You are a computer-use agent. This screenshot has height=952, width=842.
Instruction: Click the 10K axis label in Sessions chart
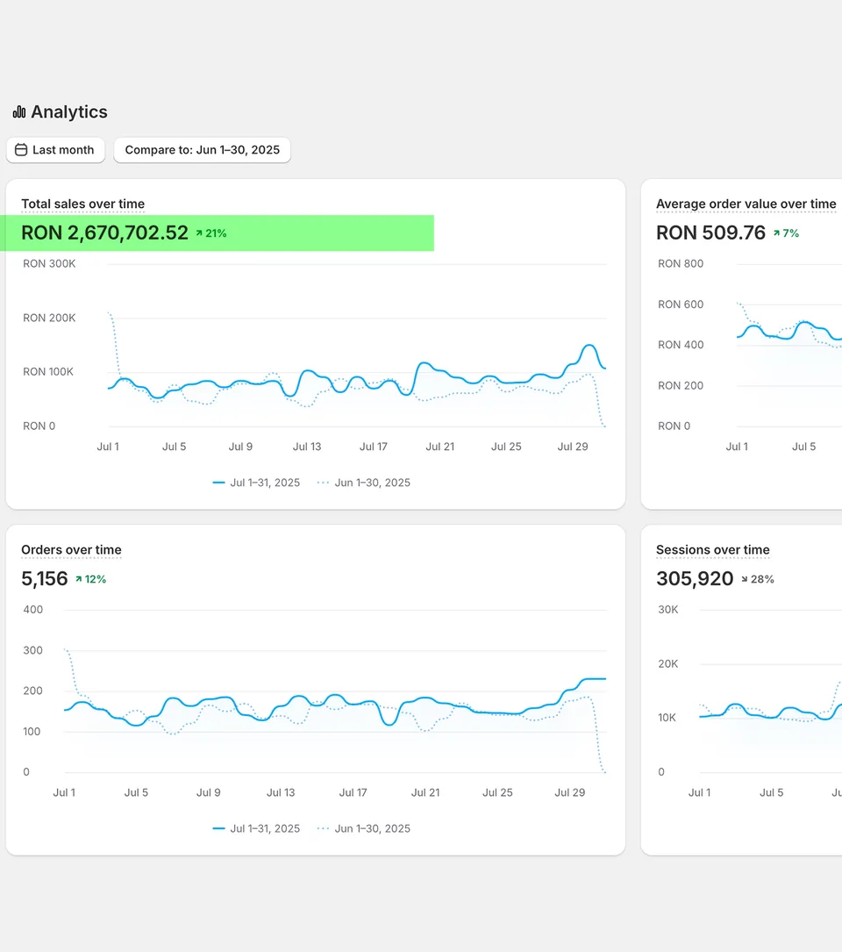coord(667,718)
